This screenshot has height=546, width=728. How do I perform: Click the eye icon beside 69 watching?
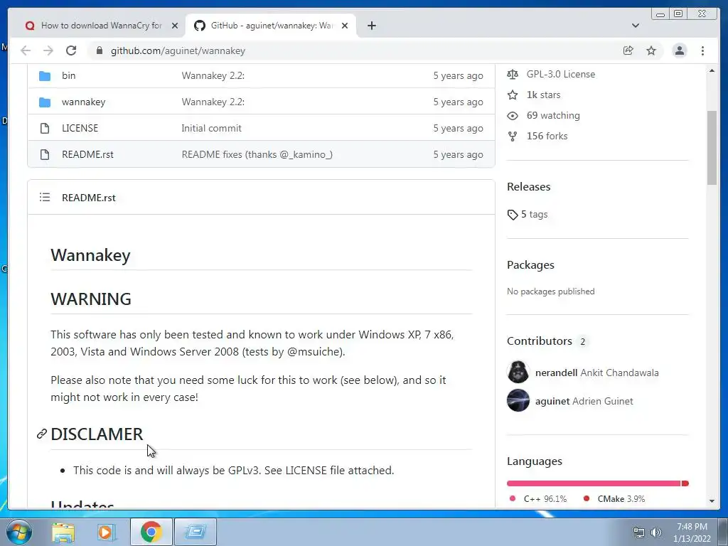[513, 116]
